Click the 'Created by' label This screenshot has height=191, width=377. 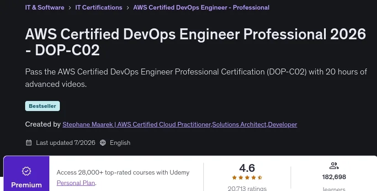tap(43, 124)
